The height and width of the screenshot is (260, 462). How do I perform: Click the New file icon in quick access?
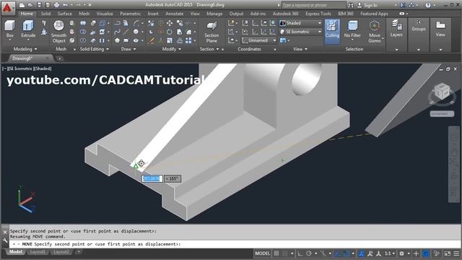(x=22, y=5)
